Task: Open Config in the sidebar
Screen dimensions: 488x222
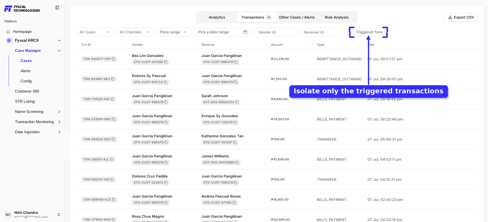Action: tap(26, 81)
